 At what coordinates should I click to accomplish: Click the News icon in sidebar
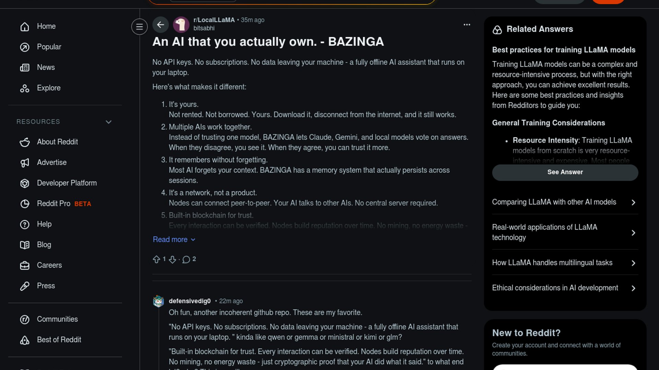[x=25, y=67]
